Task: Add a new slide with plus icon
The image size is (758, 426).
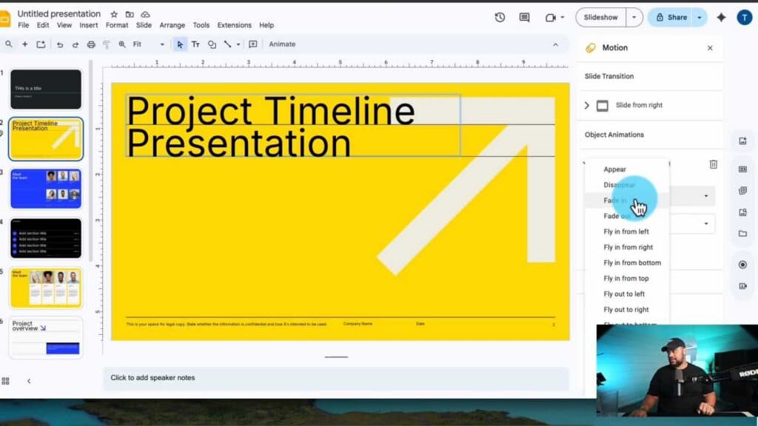Action: pyautogui.click(x=24, y=44)
